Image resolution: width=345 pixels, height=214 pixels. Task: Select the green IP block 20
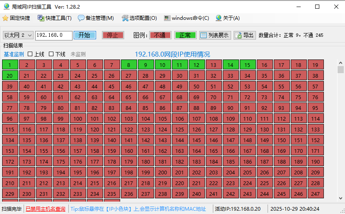click(10, 76)
